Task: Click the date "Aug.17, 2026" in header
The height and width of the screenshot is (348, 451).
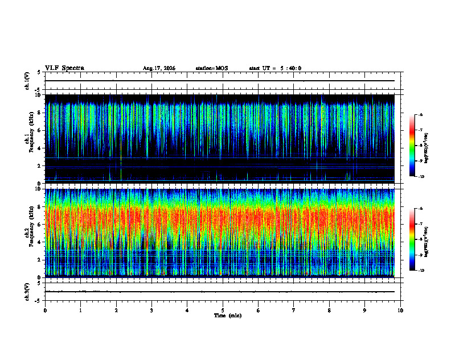Action: click(x=159, y=68)
